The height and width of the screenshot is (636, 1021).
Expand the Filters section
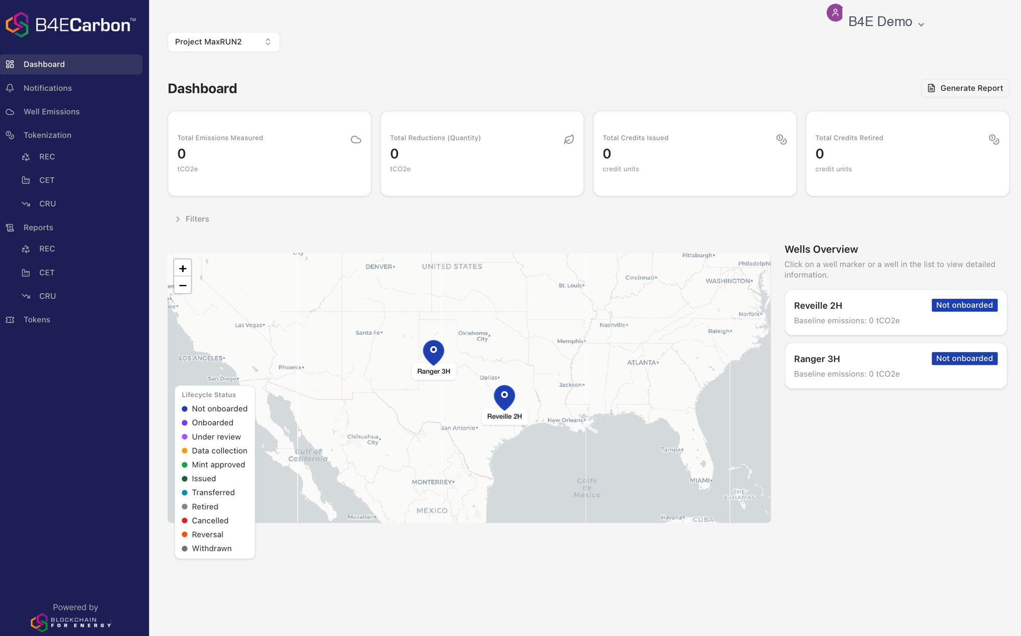[x=192, y=219]
